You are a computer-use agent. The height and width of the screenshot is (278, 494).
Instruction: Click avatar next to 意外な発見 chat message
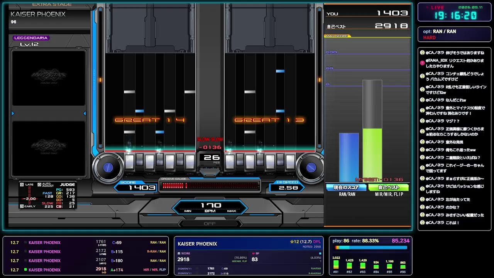[422, 142]
